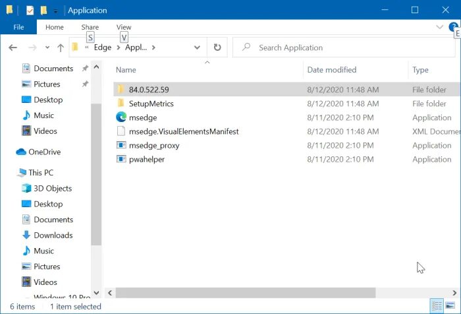Click the pwahelper file name

click(147, 160)
